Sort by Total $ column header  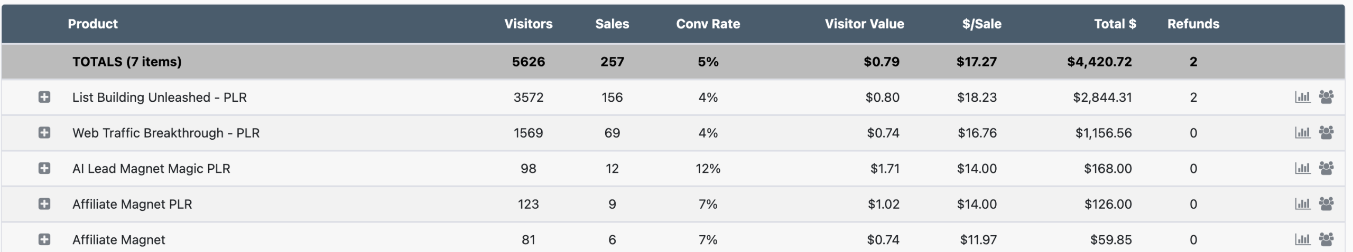pos(1115,24)
